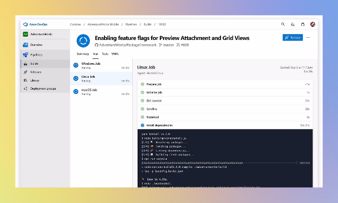Open the Nodetool step

225,117
